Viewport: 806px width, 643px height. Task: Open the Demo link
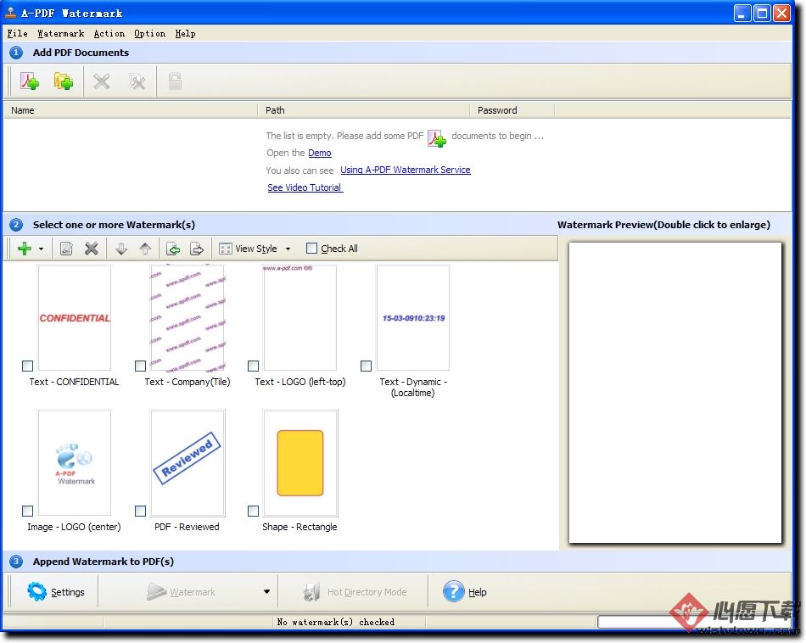tap(320, 153)
